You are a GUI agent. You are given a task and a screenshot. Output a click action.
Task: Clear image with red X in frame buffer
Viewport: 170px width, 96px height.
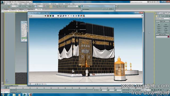[69, 16]
